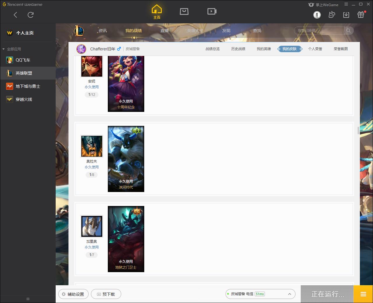Click the user avatar icon top right

[317, 15]
